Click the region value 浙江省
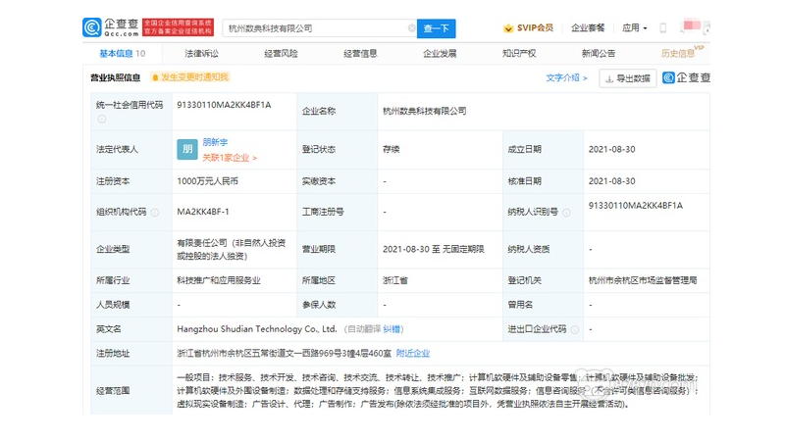This screenshot has width=785, height=441. pos(395,280)
